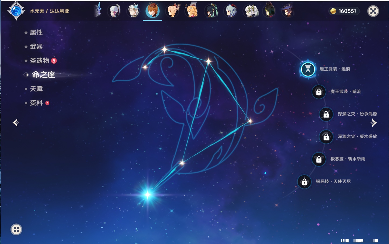
Task: Click the 水元素 / 达达利亚 title text
Action: click(50, 11)
